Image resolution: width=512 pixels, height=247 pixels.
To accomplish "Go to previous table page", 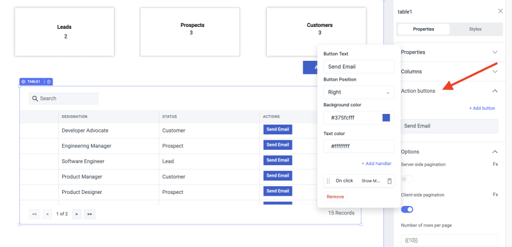I will (47, 214).
